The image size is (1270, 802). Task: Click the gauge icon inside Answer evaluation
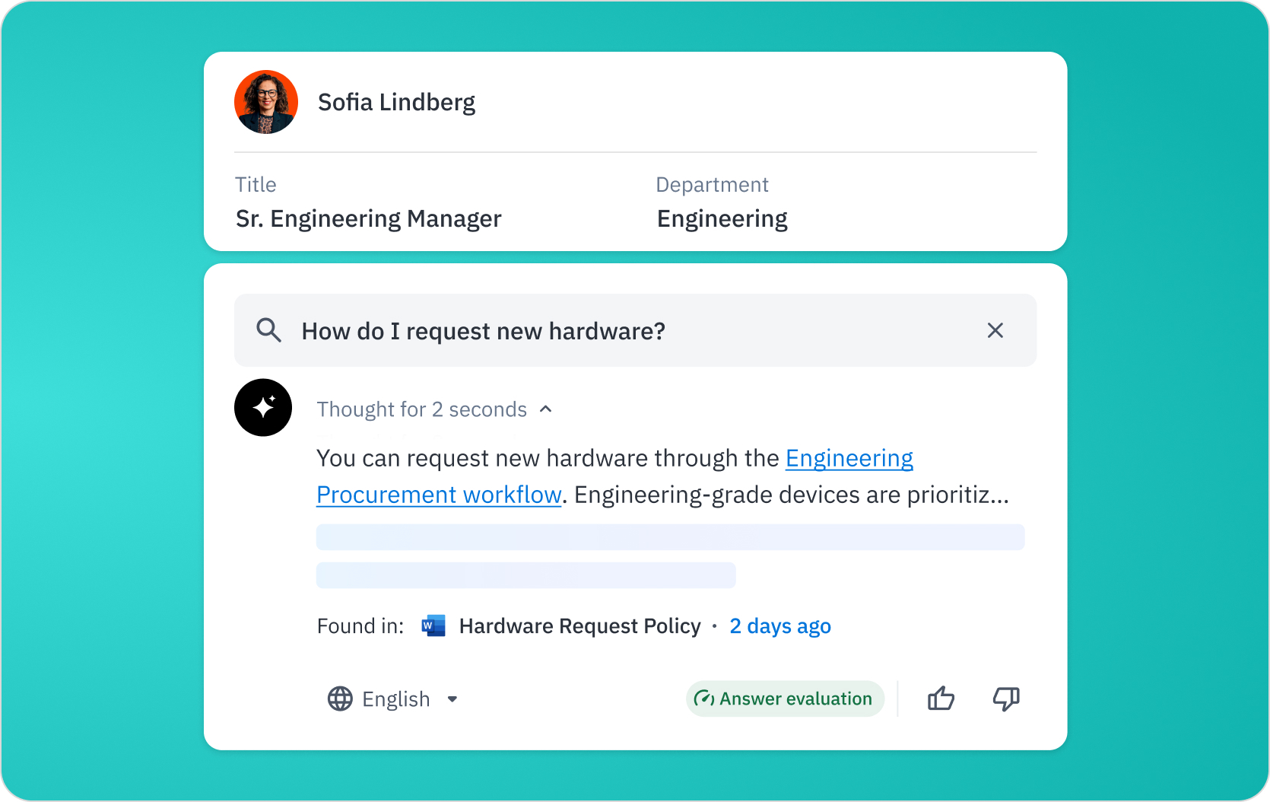click(704, 699)
